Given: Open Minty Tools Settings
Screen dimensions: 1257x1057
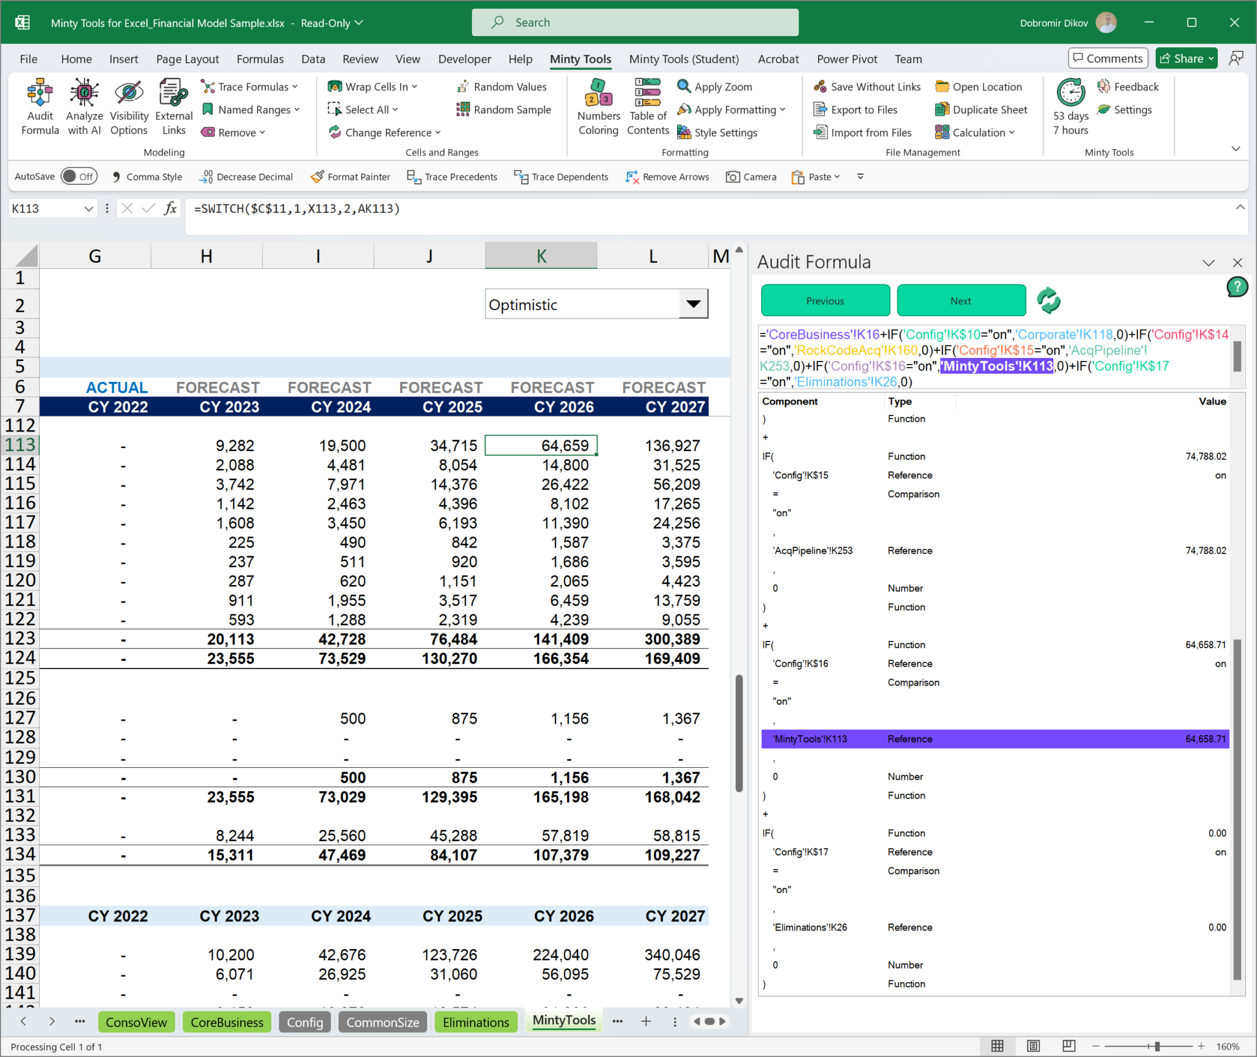Looking at the screenshot, I should click(x=1124, y=110).
